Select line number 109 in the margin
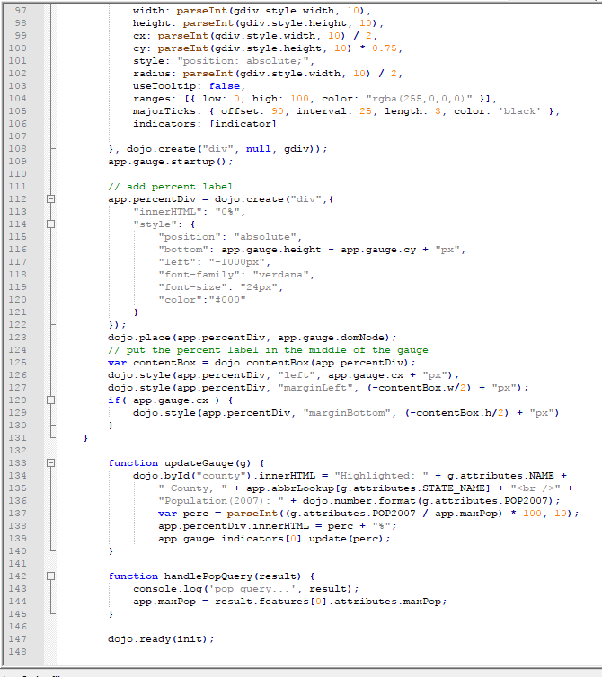The width and height of the screenshot is (602, 677). [x=17, y=162]
